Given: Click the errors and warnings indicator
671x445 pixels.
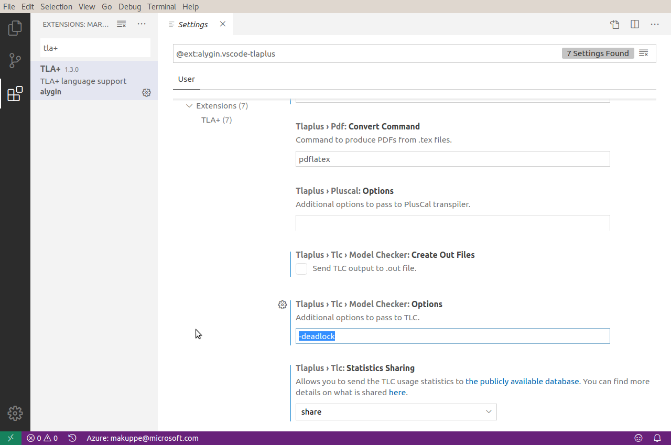Looking at the screenshot, I should tap(42, 438).
